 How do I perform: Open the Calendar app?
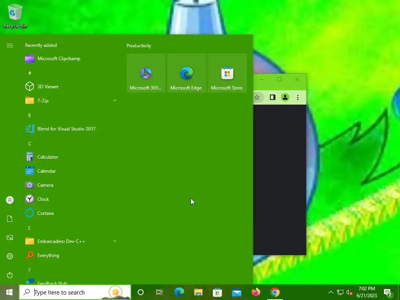tap(71, 171)
